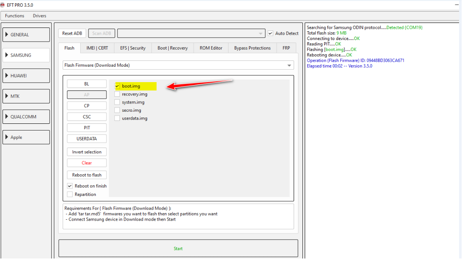The width and height of the screenshot is (462, 261).
Task: Expand the QUALCOMM section
Action: point(26,117)
